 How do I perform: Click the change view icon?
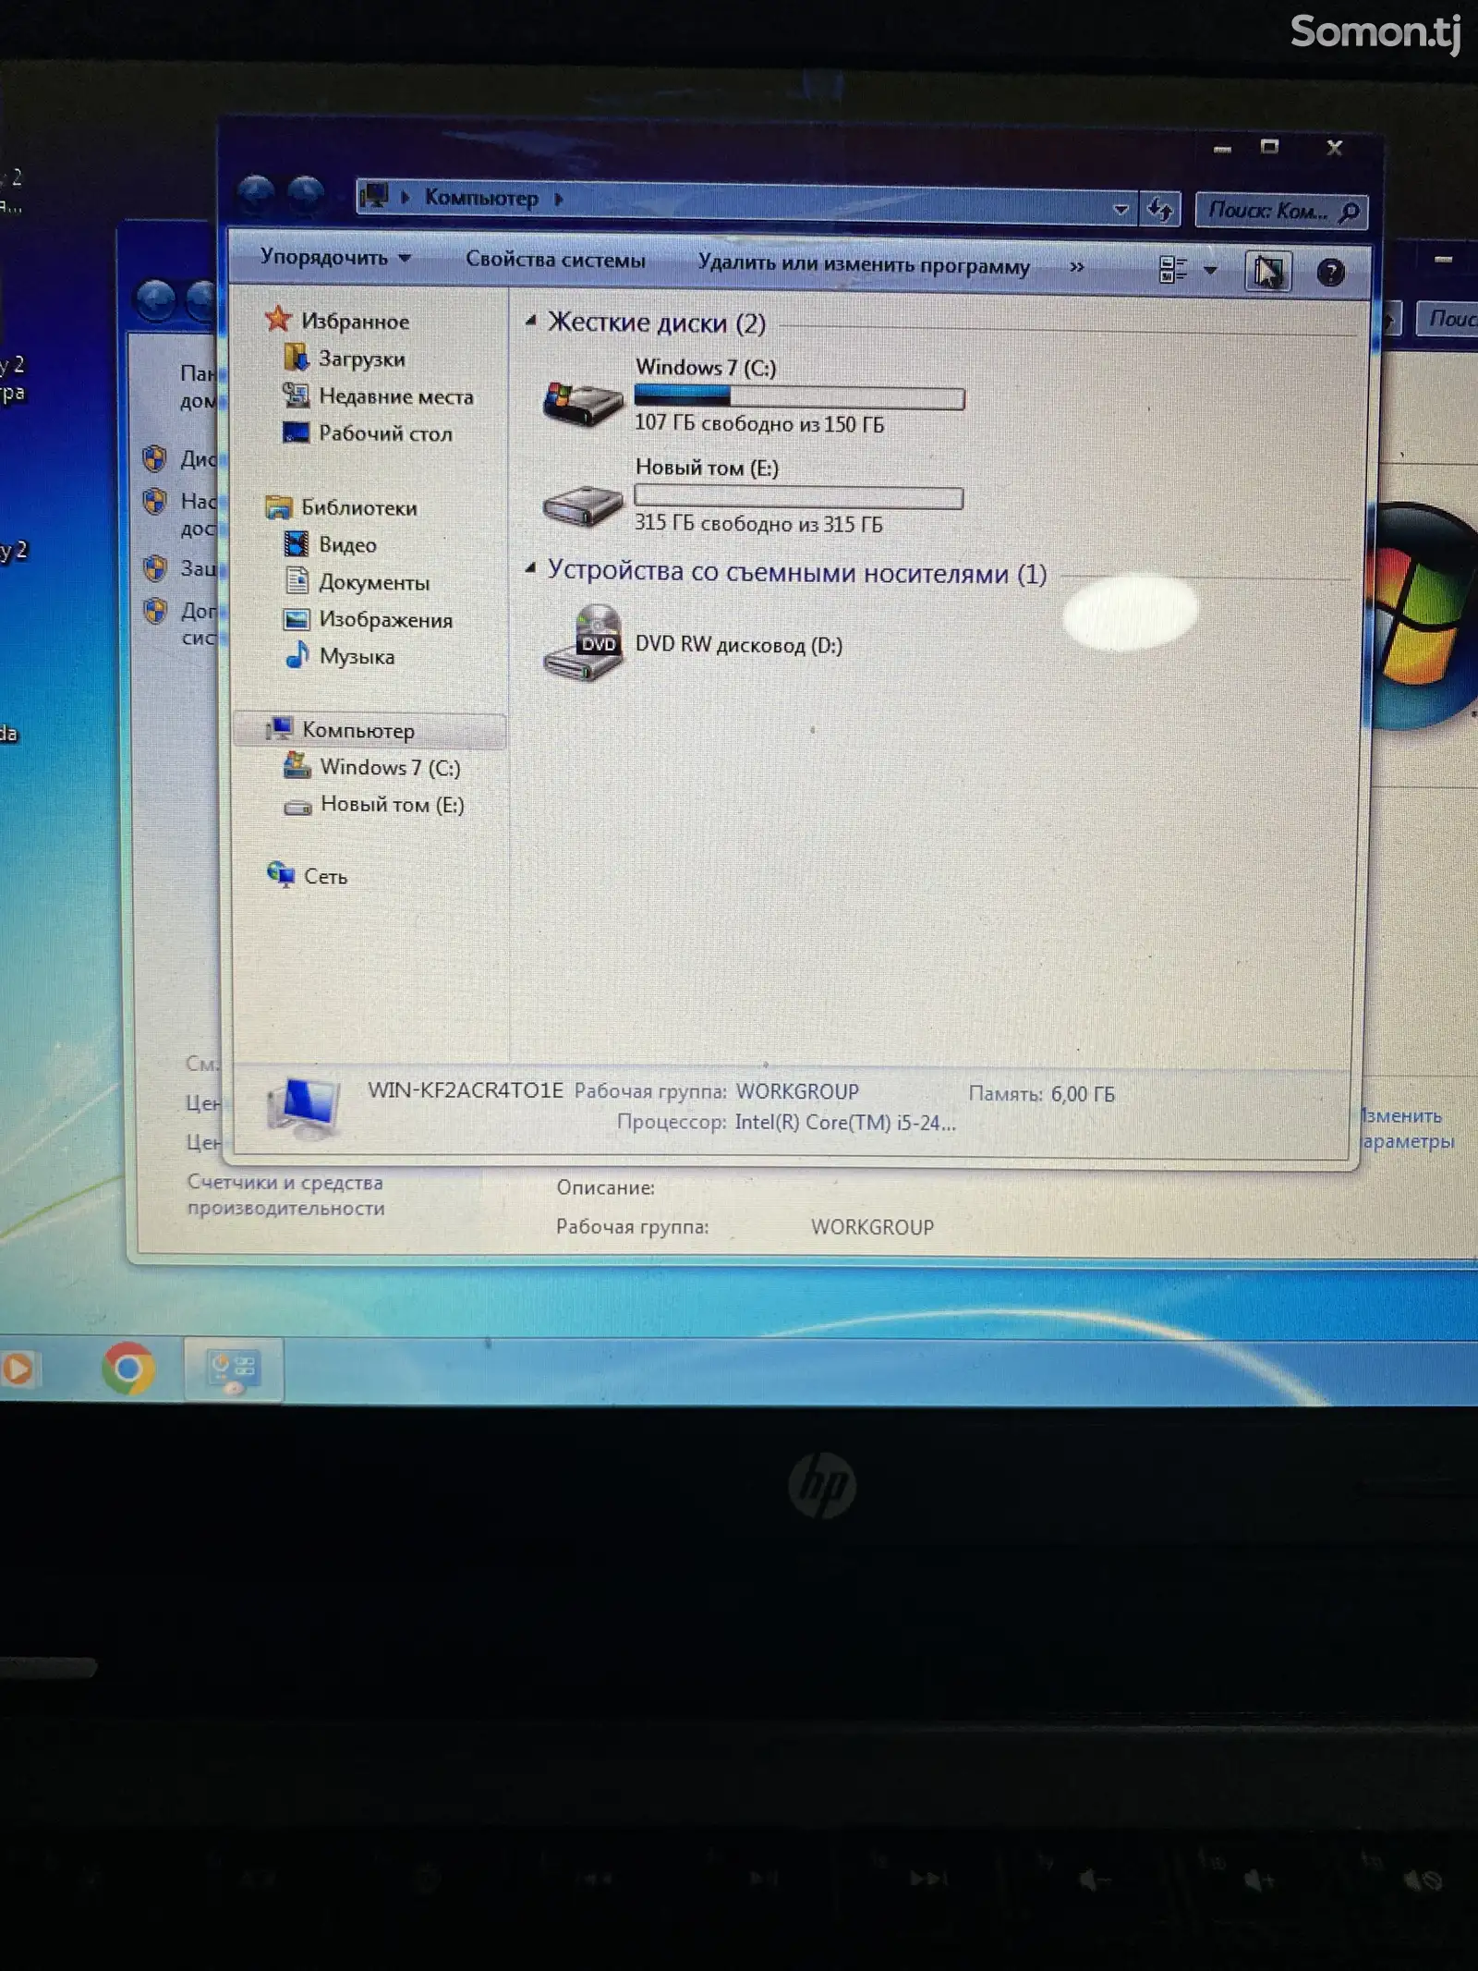(x=1172, y=270)
